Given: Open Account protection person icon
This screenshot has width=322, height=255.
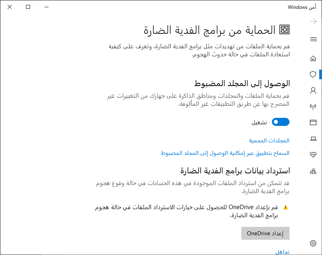Looking at the screenshot, I should [x=313, y=90].
